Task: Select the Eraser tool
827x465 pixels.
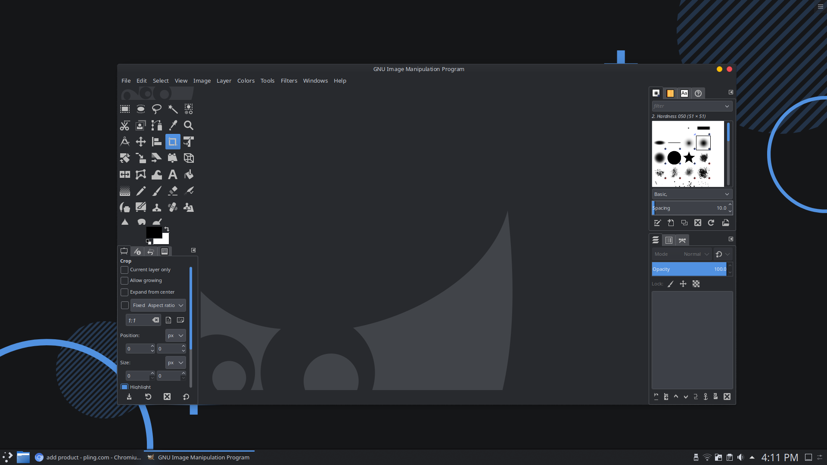Action: pos(173,191)
